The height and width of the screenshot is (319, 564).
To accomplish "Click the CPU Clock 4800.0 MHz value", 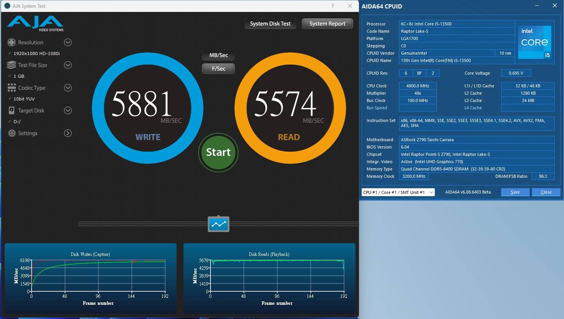I will click(x=418, y=86).
